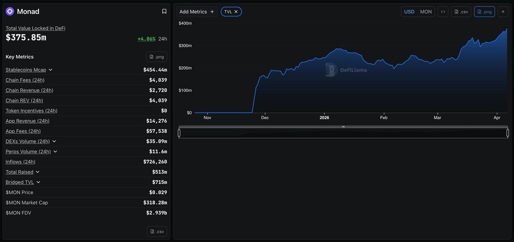The width and height of the screenshot is (514, 242).
Task: Click the Inflows (24h) label
Action: pyautogui.click(x=21, y=162)
